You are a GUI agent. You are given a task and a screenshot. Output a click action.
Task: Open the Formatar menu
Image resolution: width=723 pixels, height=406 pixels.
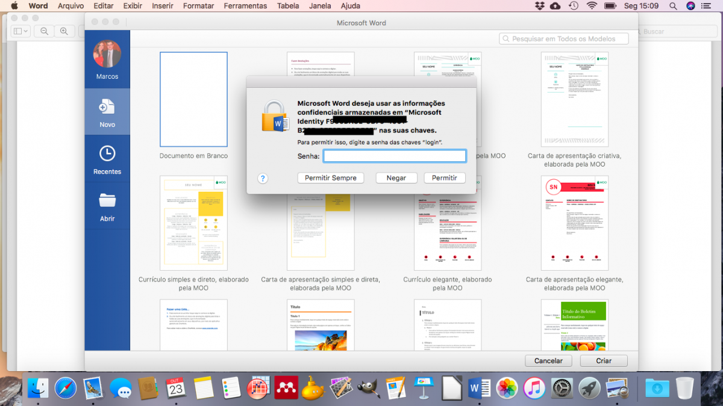(199, 5)
